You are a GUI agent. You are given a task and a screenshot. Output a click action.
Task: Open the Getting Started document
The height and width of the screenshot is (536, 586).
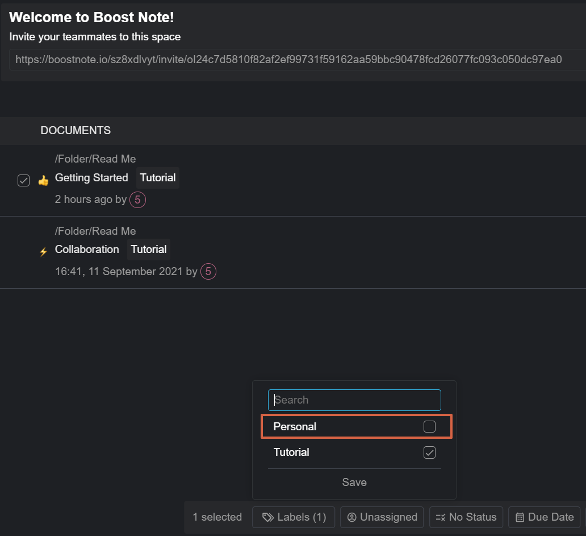point(91,178)
